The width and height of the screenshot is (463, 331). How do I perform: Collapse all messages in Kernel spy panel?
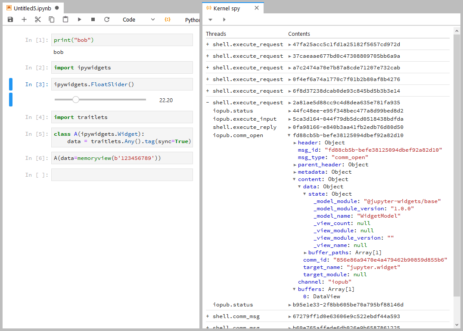(x=210, y=19)
